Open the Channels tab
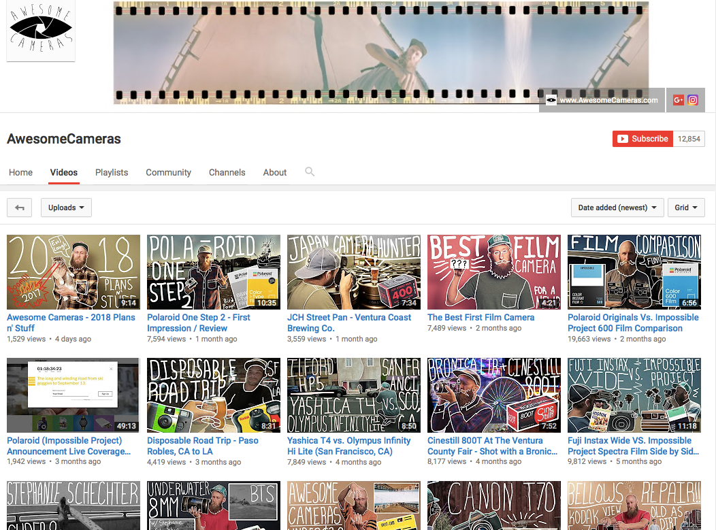 pos(227,173)
